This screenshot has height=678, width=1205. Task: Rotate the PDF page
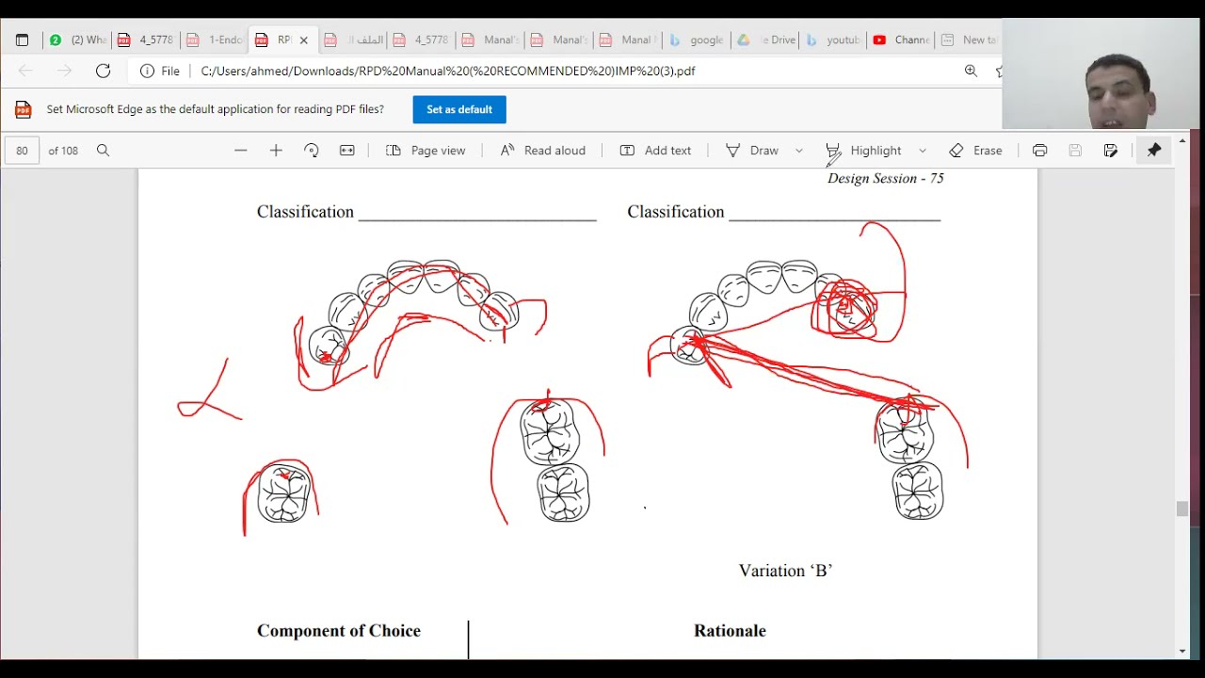tap(312, 151)
